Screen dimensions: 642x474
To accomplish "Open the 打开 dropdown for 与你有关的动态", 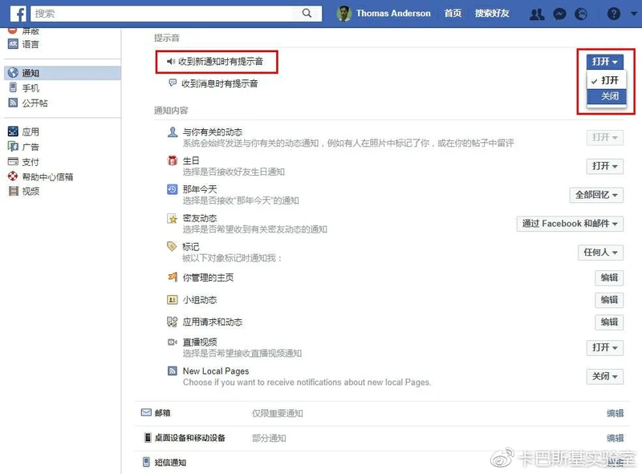I will pos(605,137).
